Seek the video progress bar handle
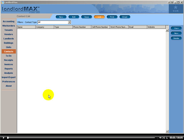 tap(8, 138)
